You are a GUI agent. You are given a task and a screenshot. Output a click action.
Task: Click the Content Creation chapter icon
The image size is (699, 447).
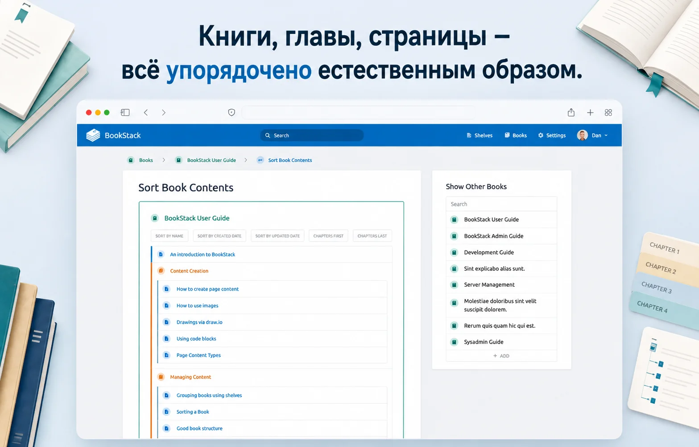pyautogui.click(x=161, y=271)
